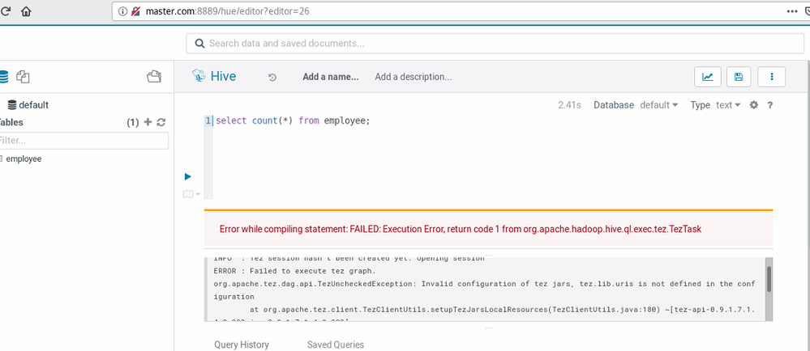Open the documents panel icon
The height and width of the screenshot is (351, 810).
(x=23, y=77)
